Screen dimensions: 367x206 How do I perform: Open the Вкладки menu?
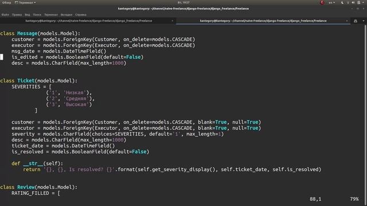tap(67, 15)
